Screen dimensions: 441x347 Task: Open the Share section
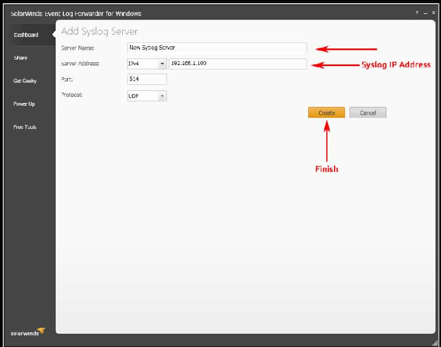[20, 57]
